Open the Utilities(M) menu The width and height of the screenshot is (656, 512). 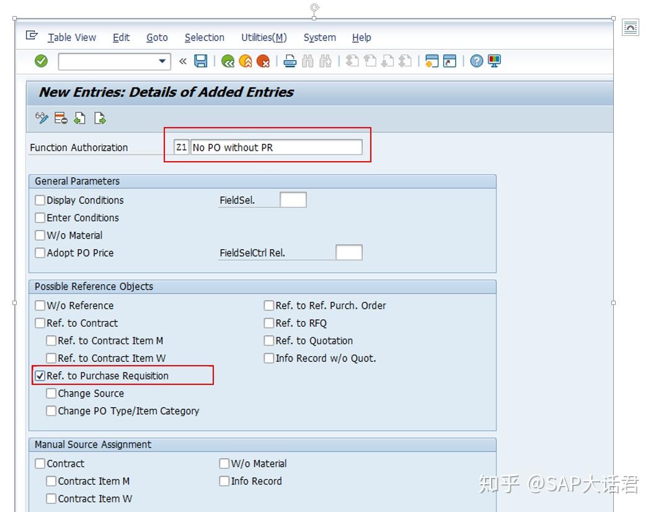264,38
